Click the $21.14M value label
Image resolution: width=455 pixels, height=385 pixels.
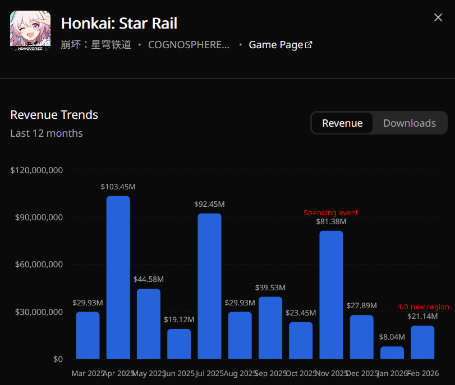point(422,316)
